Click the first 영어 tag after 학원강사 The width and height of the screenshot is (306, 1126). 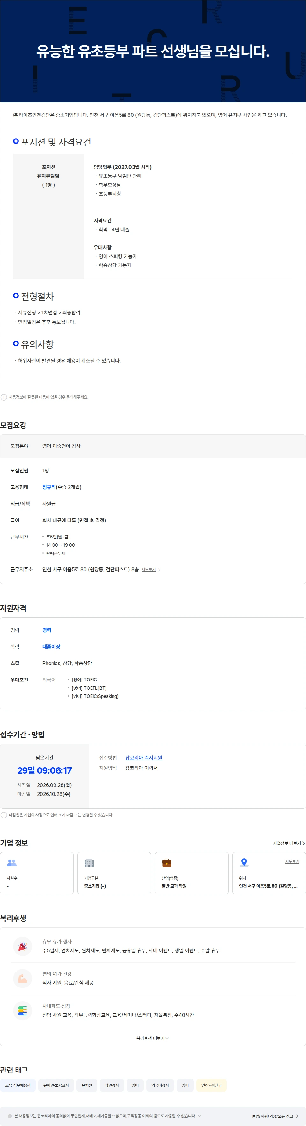(135, 1085)
